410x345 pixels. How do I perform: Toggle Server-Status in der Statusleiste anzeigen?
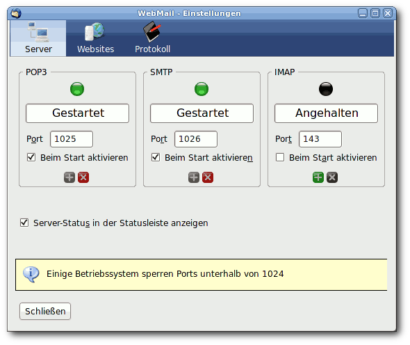click(24, 223)
